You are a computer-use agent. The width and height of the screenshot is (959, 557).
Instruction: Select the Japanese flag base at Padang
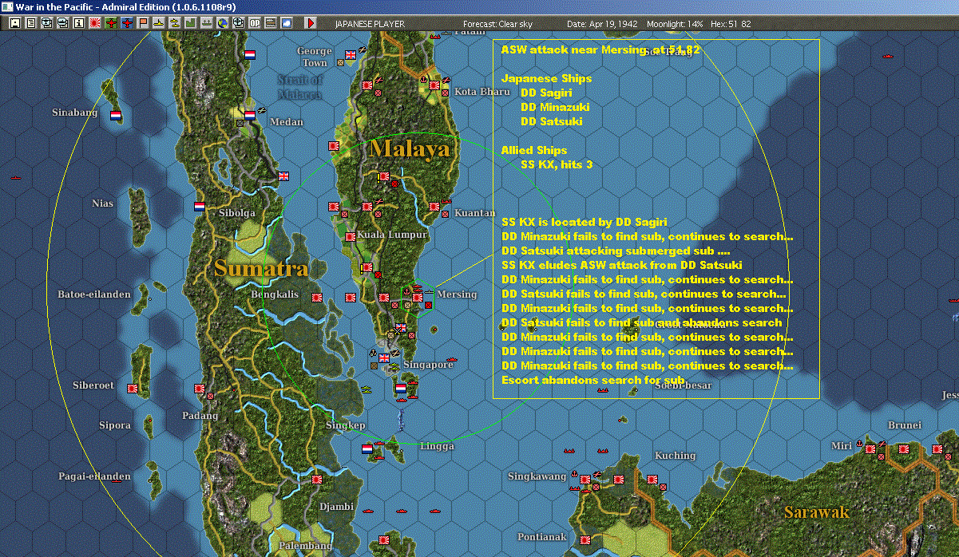(200, 388)
